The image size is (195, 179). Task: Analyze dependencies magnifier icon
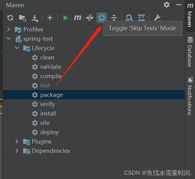(x=129, y=18)
